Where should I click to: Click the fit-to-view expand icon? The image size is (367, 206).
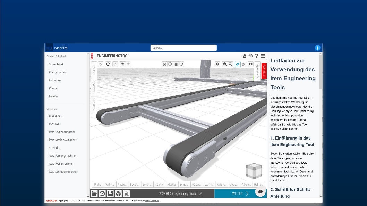pyautogui.click(x=164, y=64)
